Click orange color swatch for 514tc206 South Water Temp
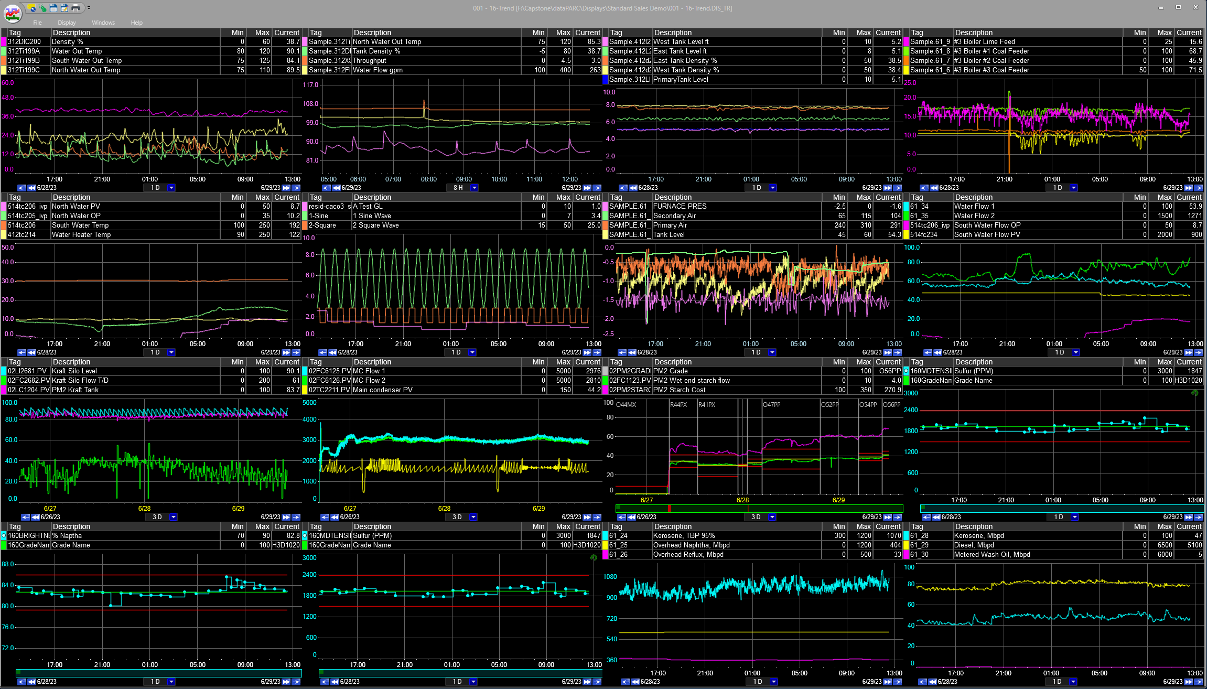Image resolution: width=1207 pixels, height=689 pixels. [x=4, y=225]
